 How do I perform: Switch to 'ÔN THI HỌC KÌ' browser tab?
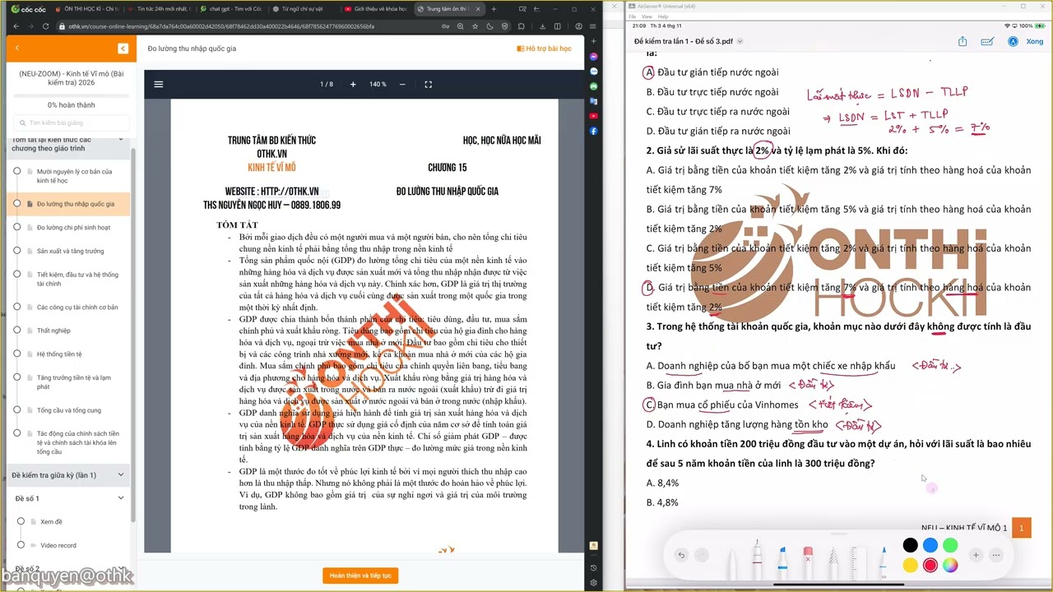86,9
